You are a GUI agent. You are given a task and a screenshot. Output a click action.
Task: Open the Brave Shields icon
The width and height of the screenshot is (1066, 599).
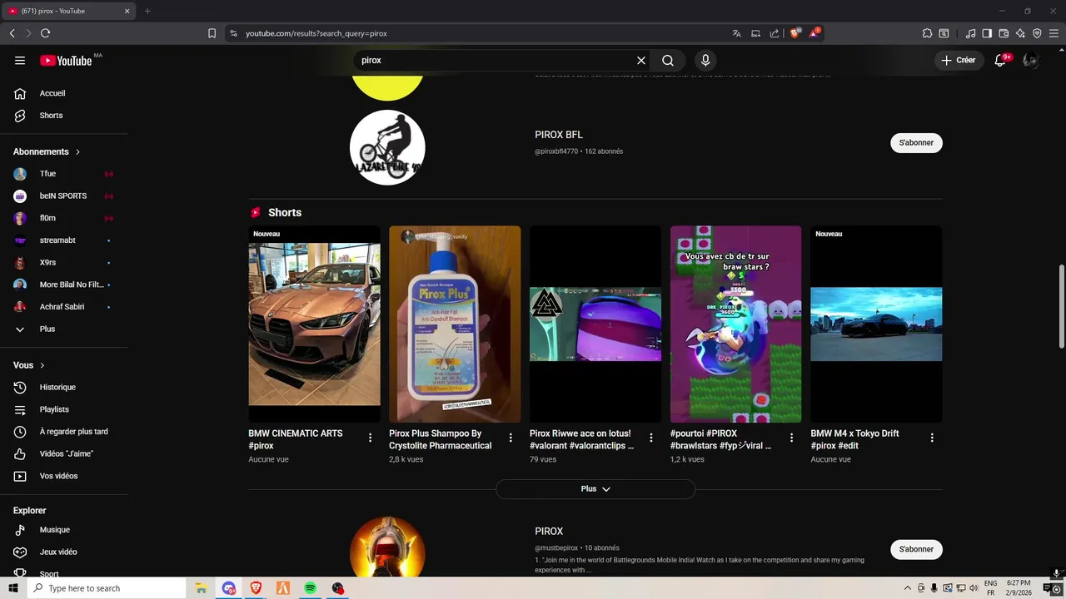tap(795, 33)
